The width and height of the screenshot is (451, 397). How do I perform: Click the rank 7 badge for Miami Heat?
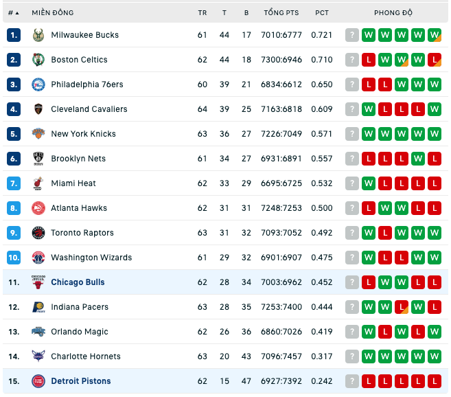[x=14, y=183]
